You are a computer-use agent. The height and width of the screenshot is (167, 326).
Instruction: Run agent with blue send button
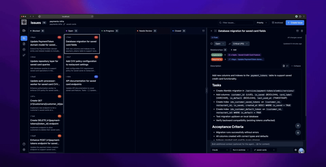[x=301, y=150]
